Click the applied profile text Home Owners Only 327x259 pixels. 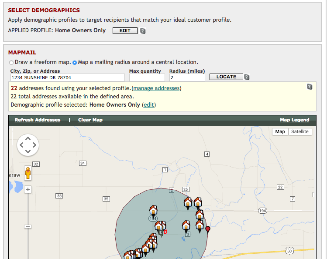(x=80, y=30)
